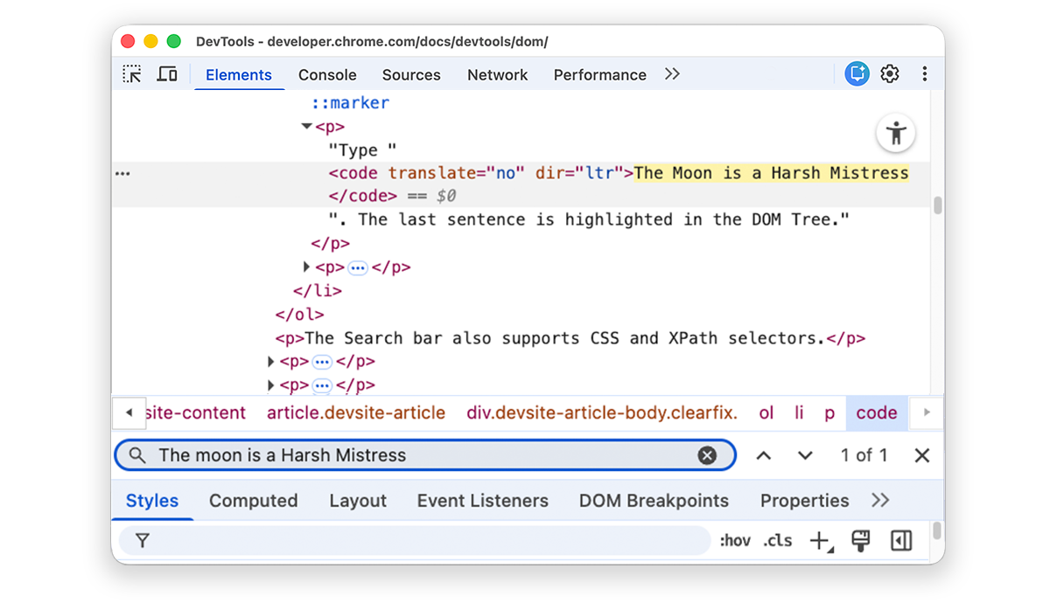Select code in the breadcrumb bar

click(x=877, y=412)
